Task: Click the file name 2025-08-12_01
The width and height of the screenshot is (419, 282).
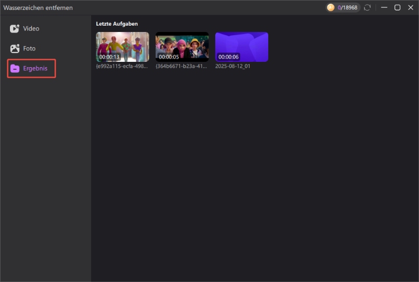Action: [x=233, y=67]
